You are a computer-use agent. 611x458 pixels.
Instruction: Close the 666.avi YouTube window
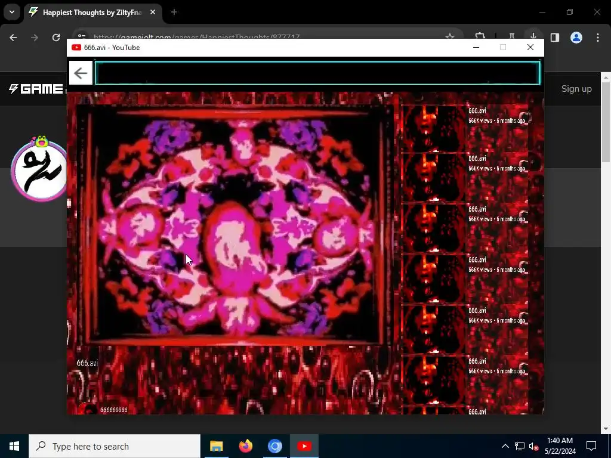tap(530, 48)
